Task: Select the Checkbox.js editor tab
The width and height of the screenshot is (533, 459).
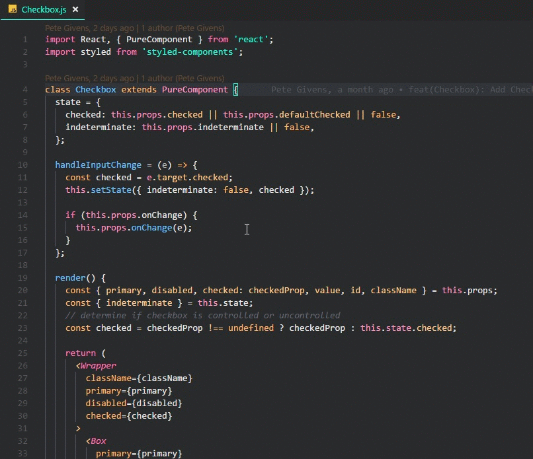Action: [42, 9]
